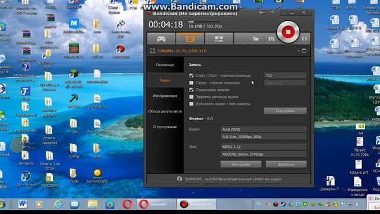Open the О программе tab
Screen dimensions: 380x214
[165, 127]
